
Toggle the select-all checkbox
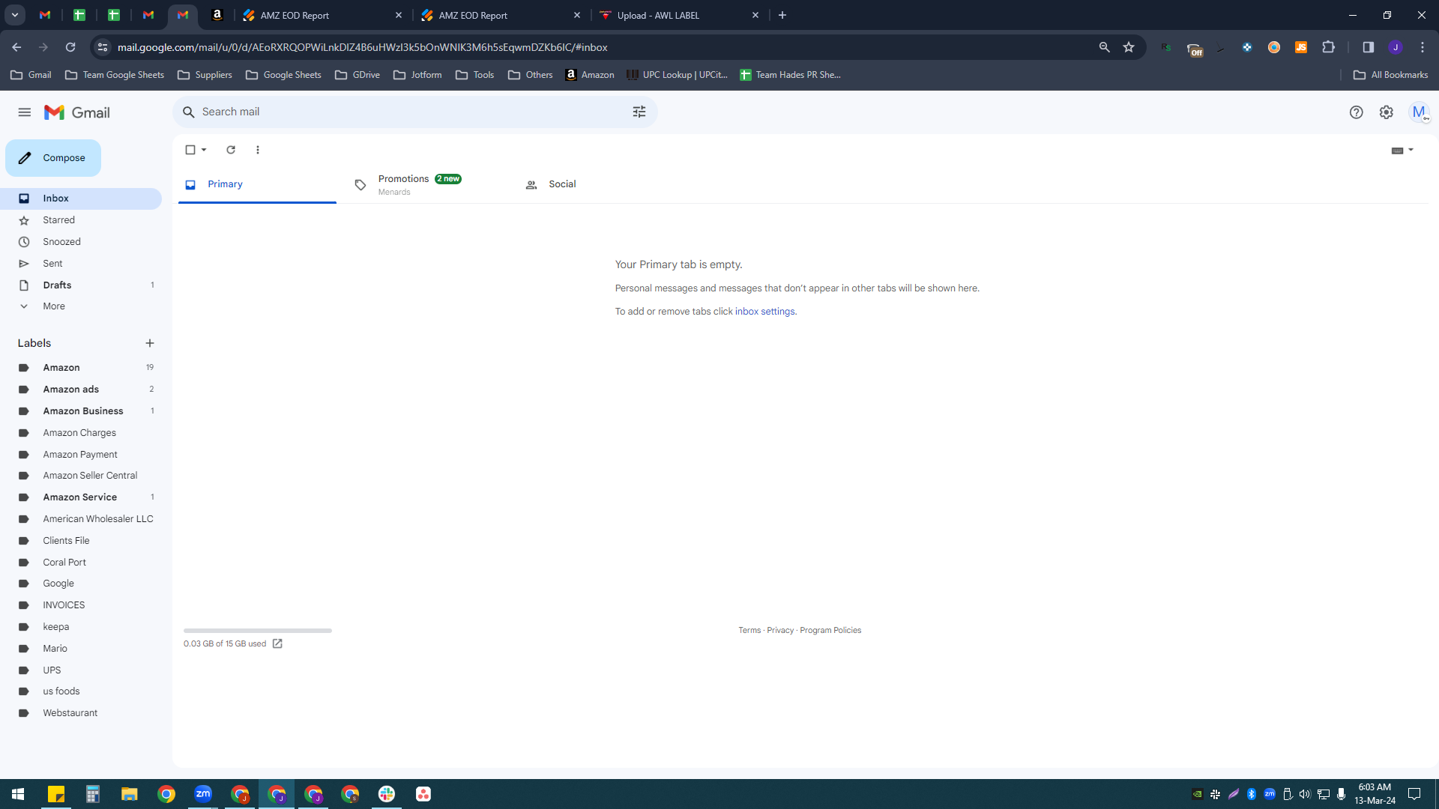[x=190, y=150]
